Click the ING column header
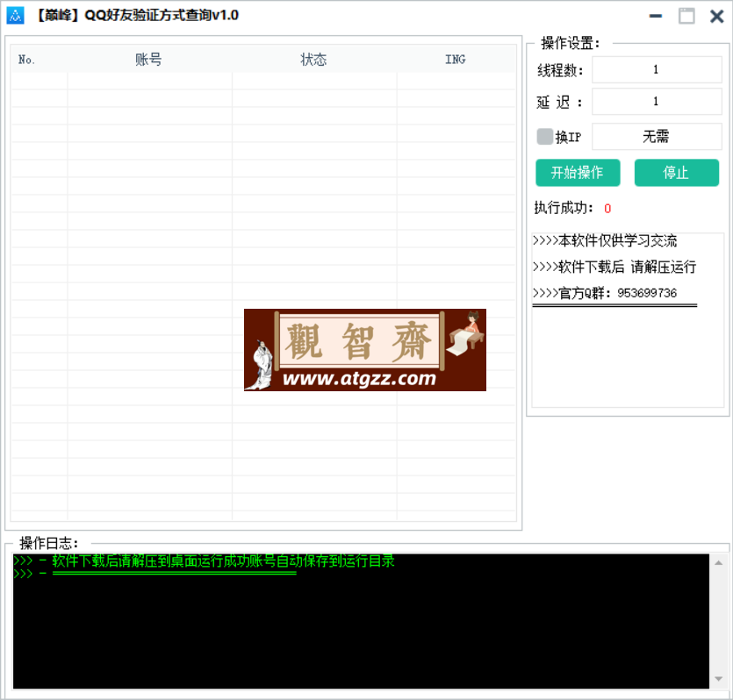This screenshot has height=700, width=733. (456, 60)
